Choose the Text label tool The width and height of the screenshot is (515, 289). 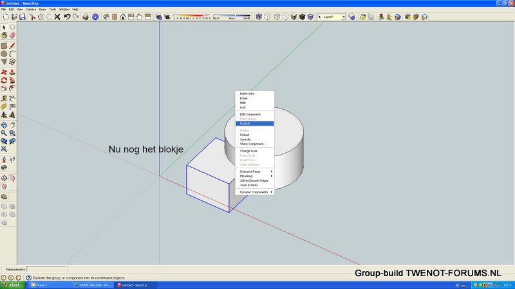[x=12, y=107]
